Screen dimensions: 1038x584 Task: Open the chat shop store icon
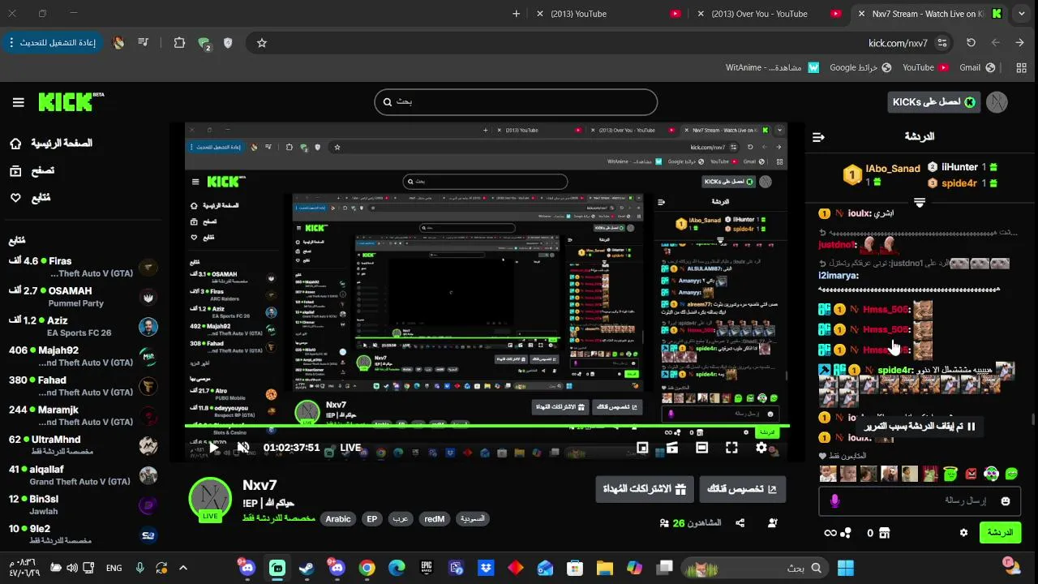coord(884,533)
